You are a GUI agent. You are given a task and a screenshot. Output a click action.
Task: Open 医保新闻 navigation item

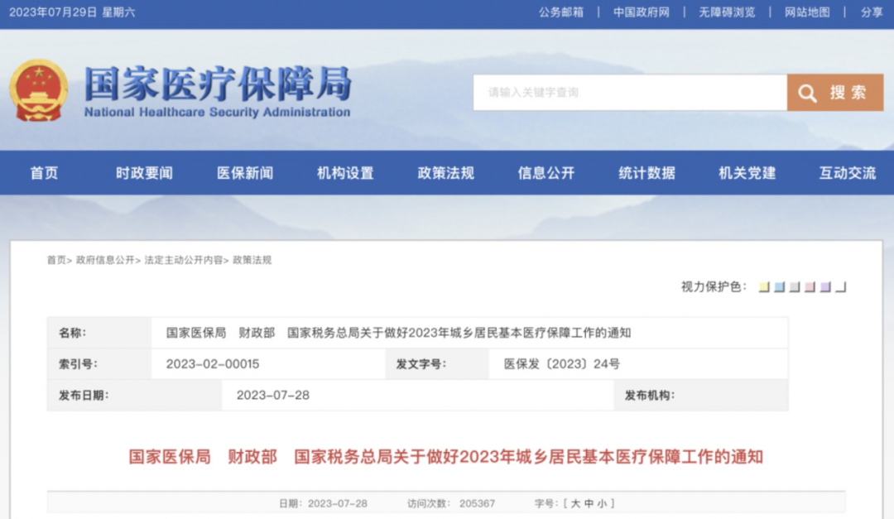tap(245, 173)
